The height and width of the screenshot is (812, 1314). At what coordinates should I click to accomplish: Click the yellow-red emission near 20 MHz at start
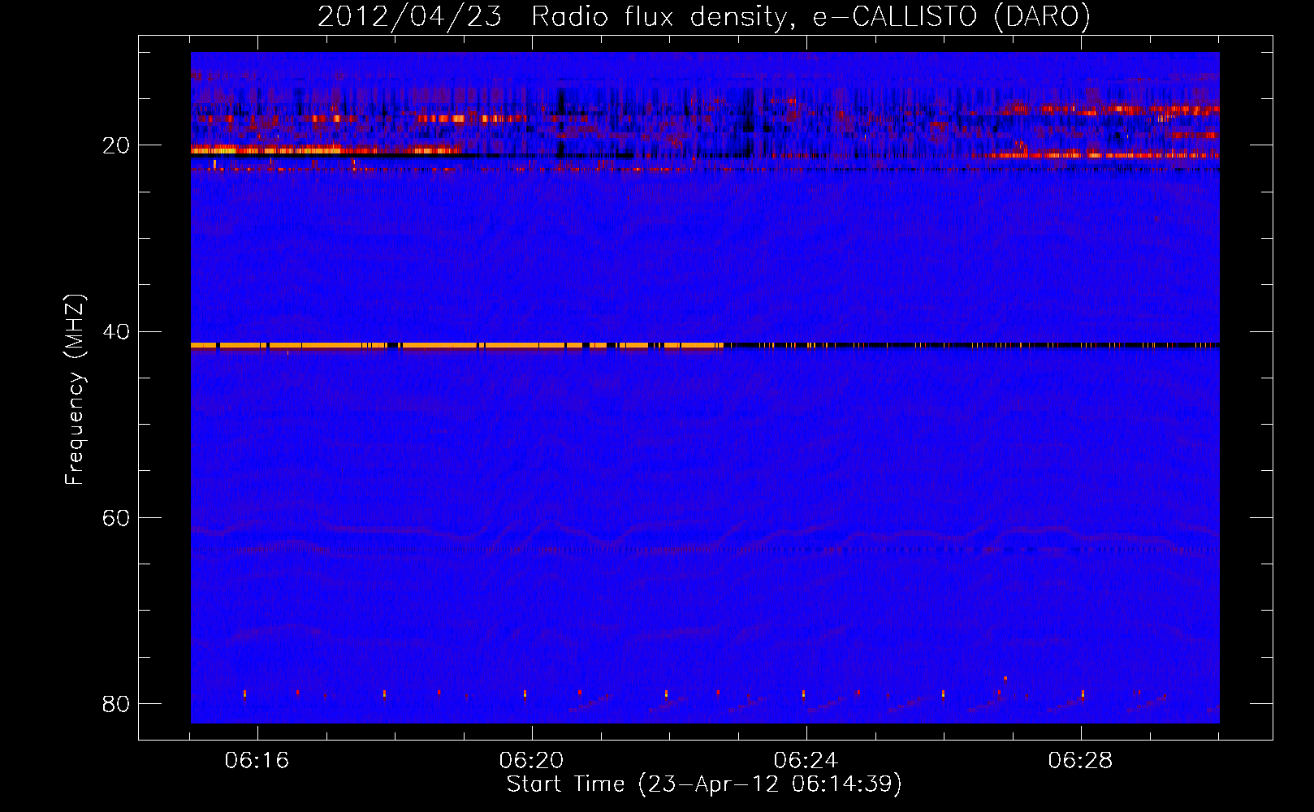tap(325, 149)
